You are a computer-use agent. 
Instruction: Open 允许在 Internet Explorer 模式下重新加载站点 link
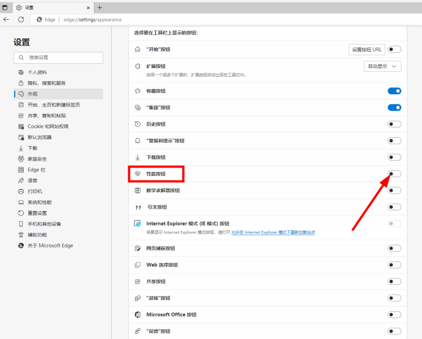[273, 232]
